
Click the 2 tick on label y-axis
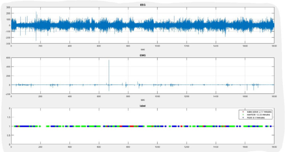click(10, 108)
